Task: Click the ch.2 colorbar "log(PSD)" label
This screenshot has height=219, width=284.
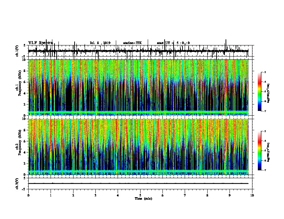Action: coord(269,152)
